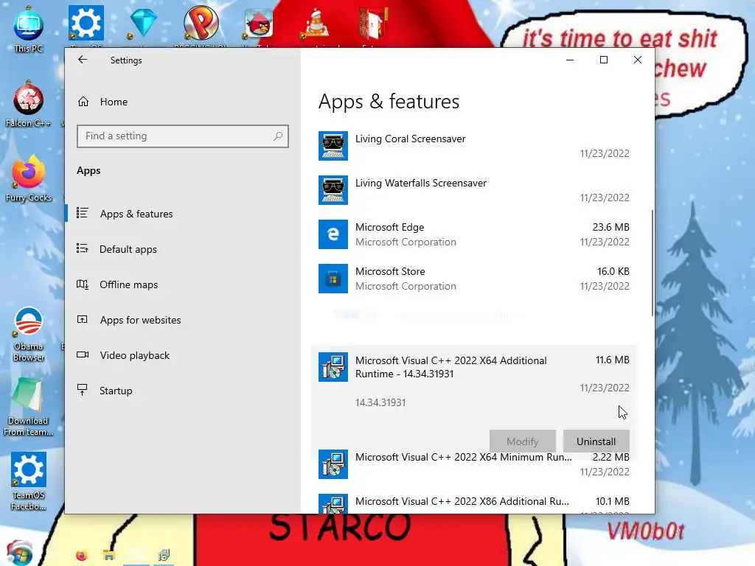This screenshot has height=566, width=755.
Task: Launch Firefox from the taskbar
Action: tap(82, 556)
